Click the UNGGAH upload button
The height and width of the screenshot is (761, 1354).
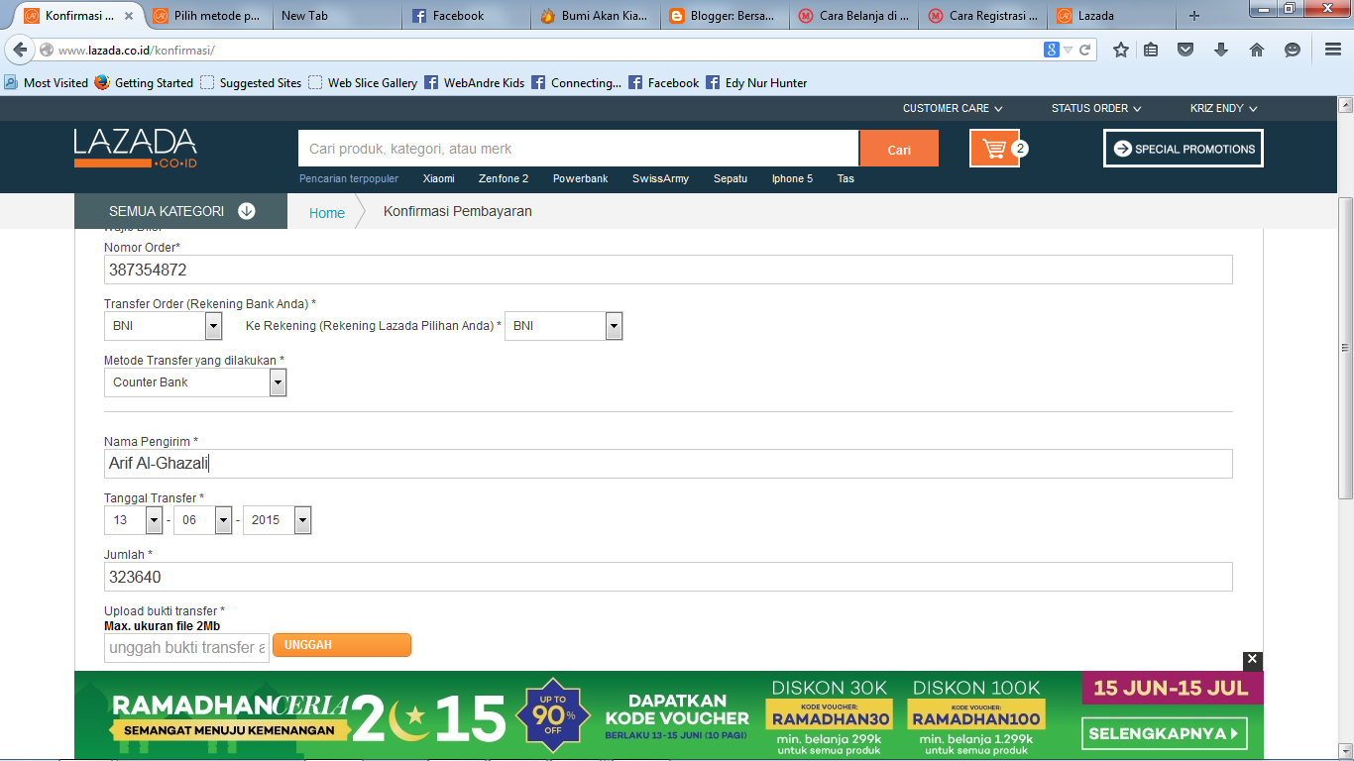point(342,645)
